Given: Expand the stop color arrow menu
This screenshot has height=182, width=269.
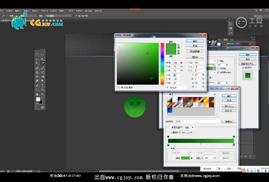Looking at the screenshot, I should click(x=192, y=158).
